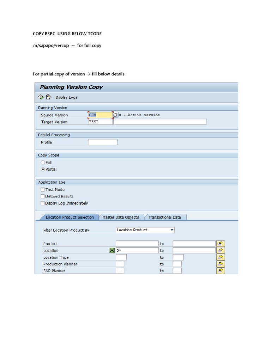Select the Partial copy scope radio button

tap(43, 169)
